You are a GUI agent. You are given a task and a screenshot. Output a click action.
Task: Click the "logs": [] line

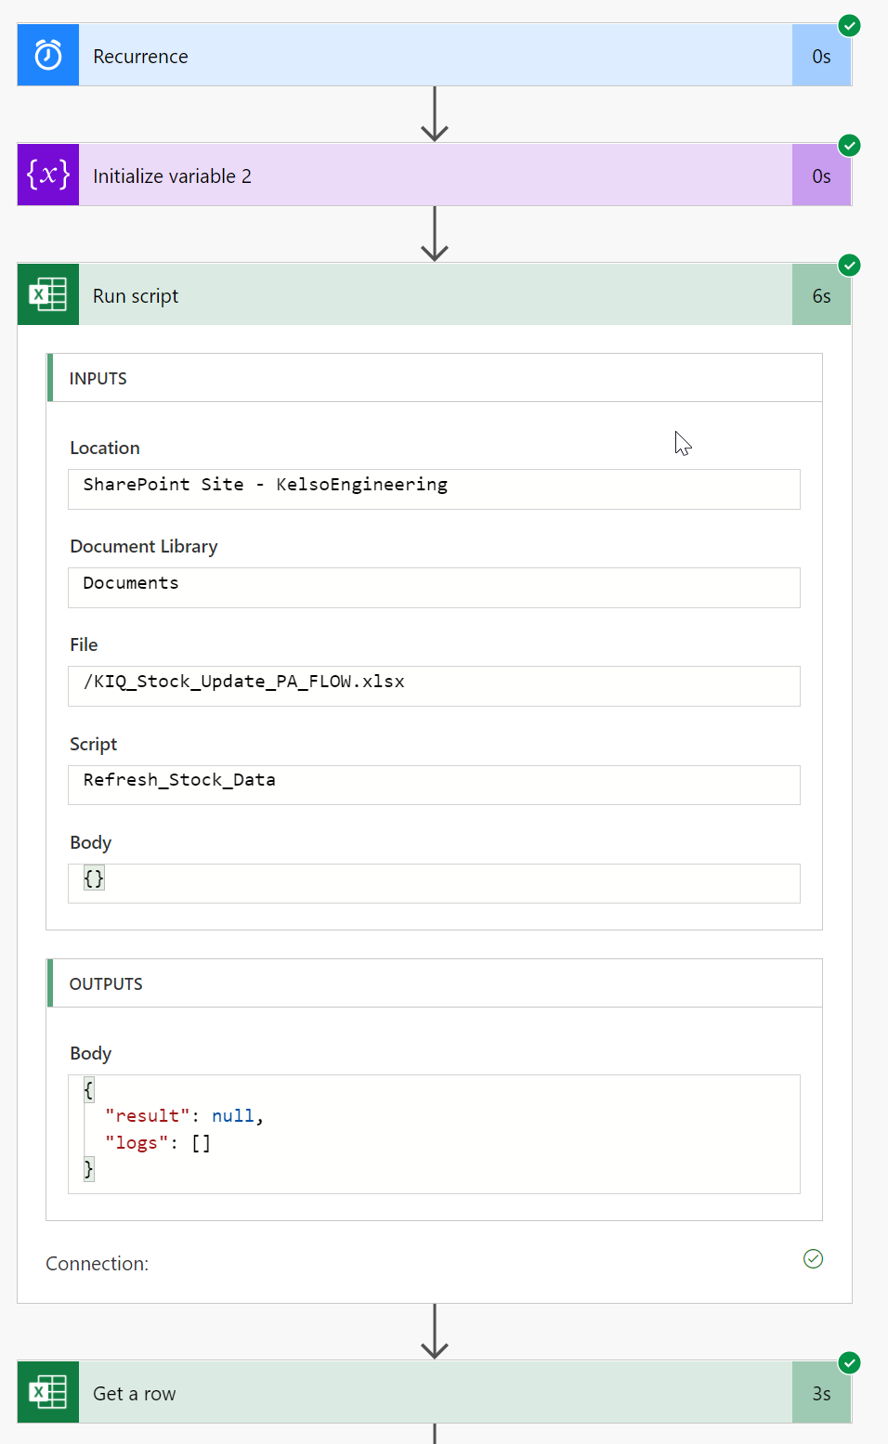click(x=158, y=1143)
